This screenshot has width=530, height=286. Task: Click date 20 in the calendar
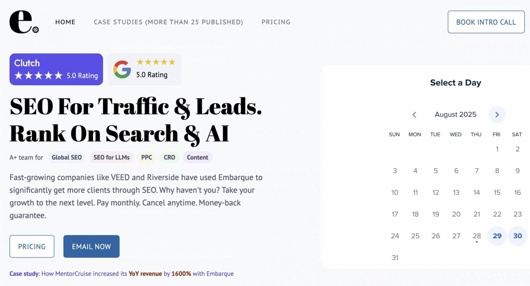click(456, 214)
